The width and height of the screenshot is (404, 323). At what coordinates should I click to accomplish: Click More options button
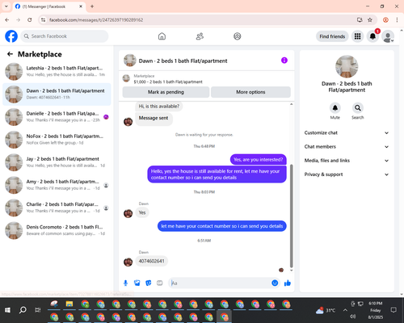[250, 92]
